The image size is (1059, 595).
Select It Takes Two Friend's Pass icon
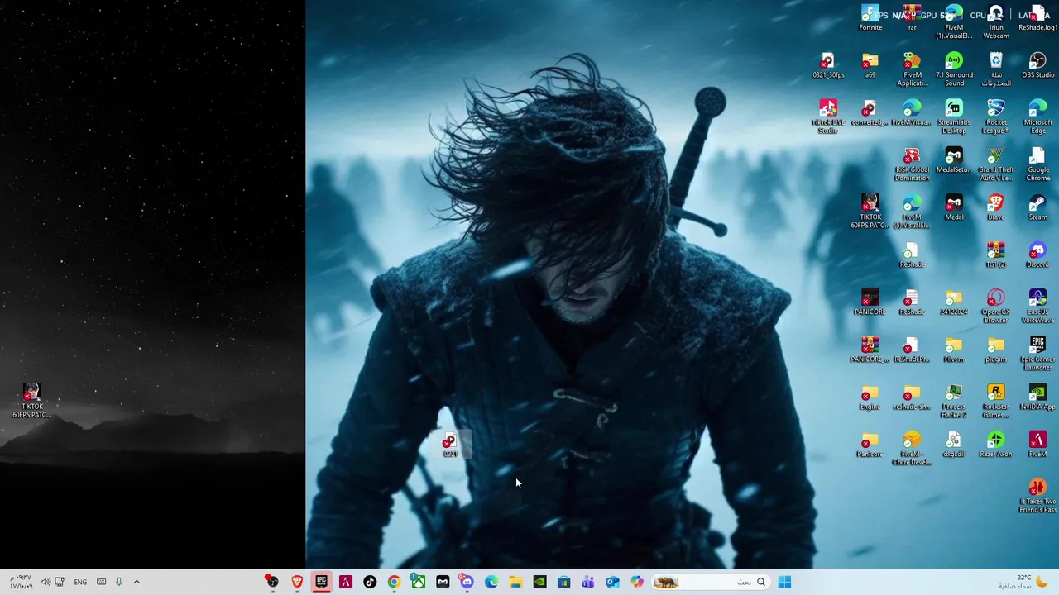1037,496
